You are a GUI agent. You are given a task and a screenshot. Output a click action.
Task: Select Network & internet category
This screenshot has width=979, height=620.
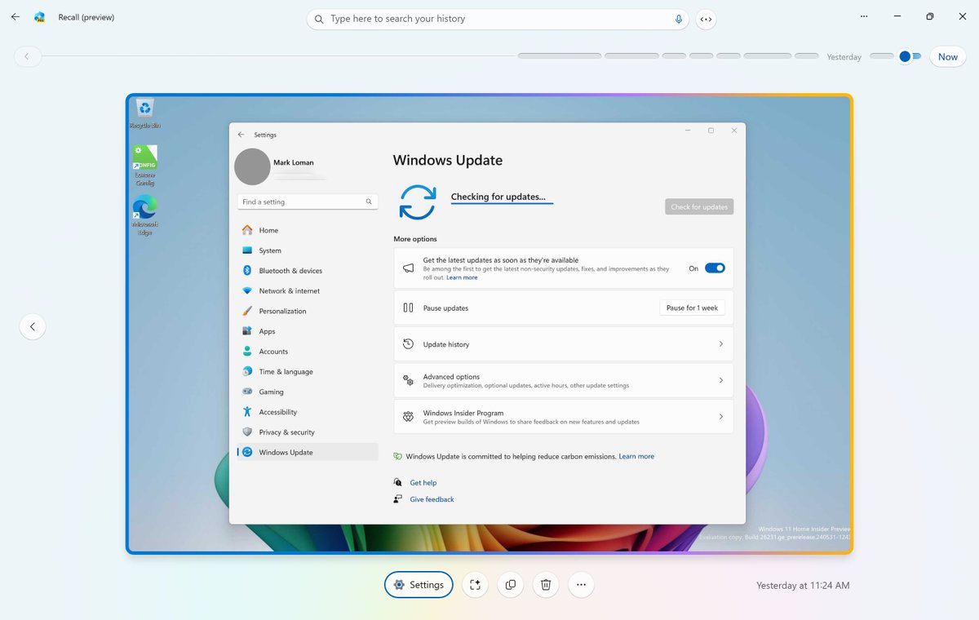(x=308, y=290)
